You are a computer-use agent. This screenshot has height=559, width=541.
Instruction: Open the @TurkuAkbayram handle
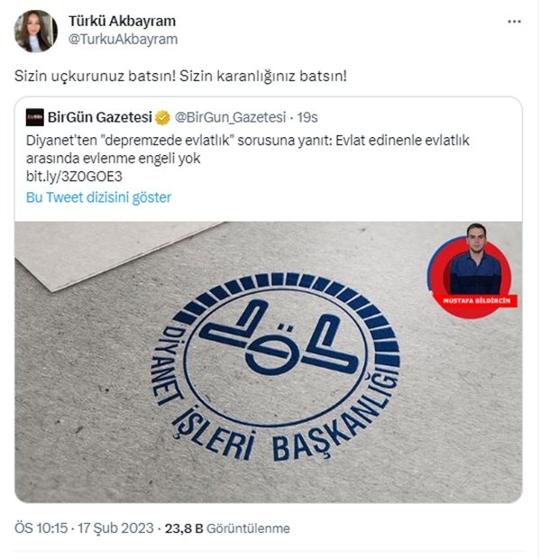123,39
